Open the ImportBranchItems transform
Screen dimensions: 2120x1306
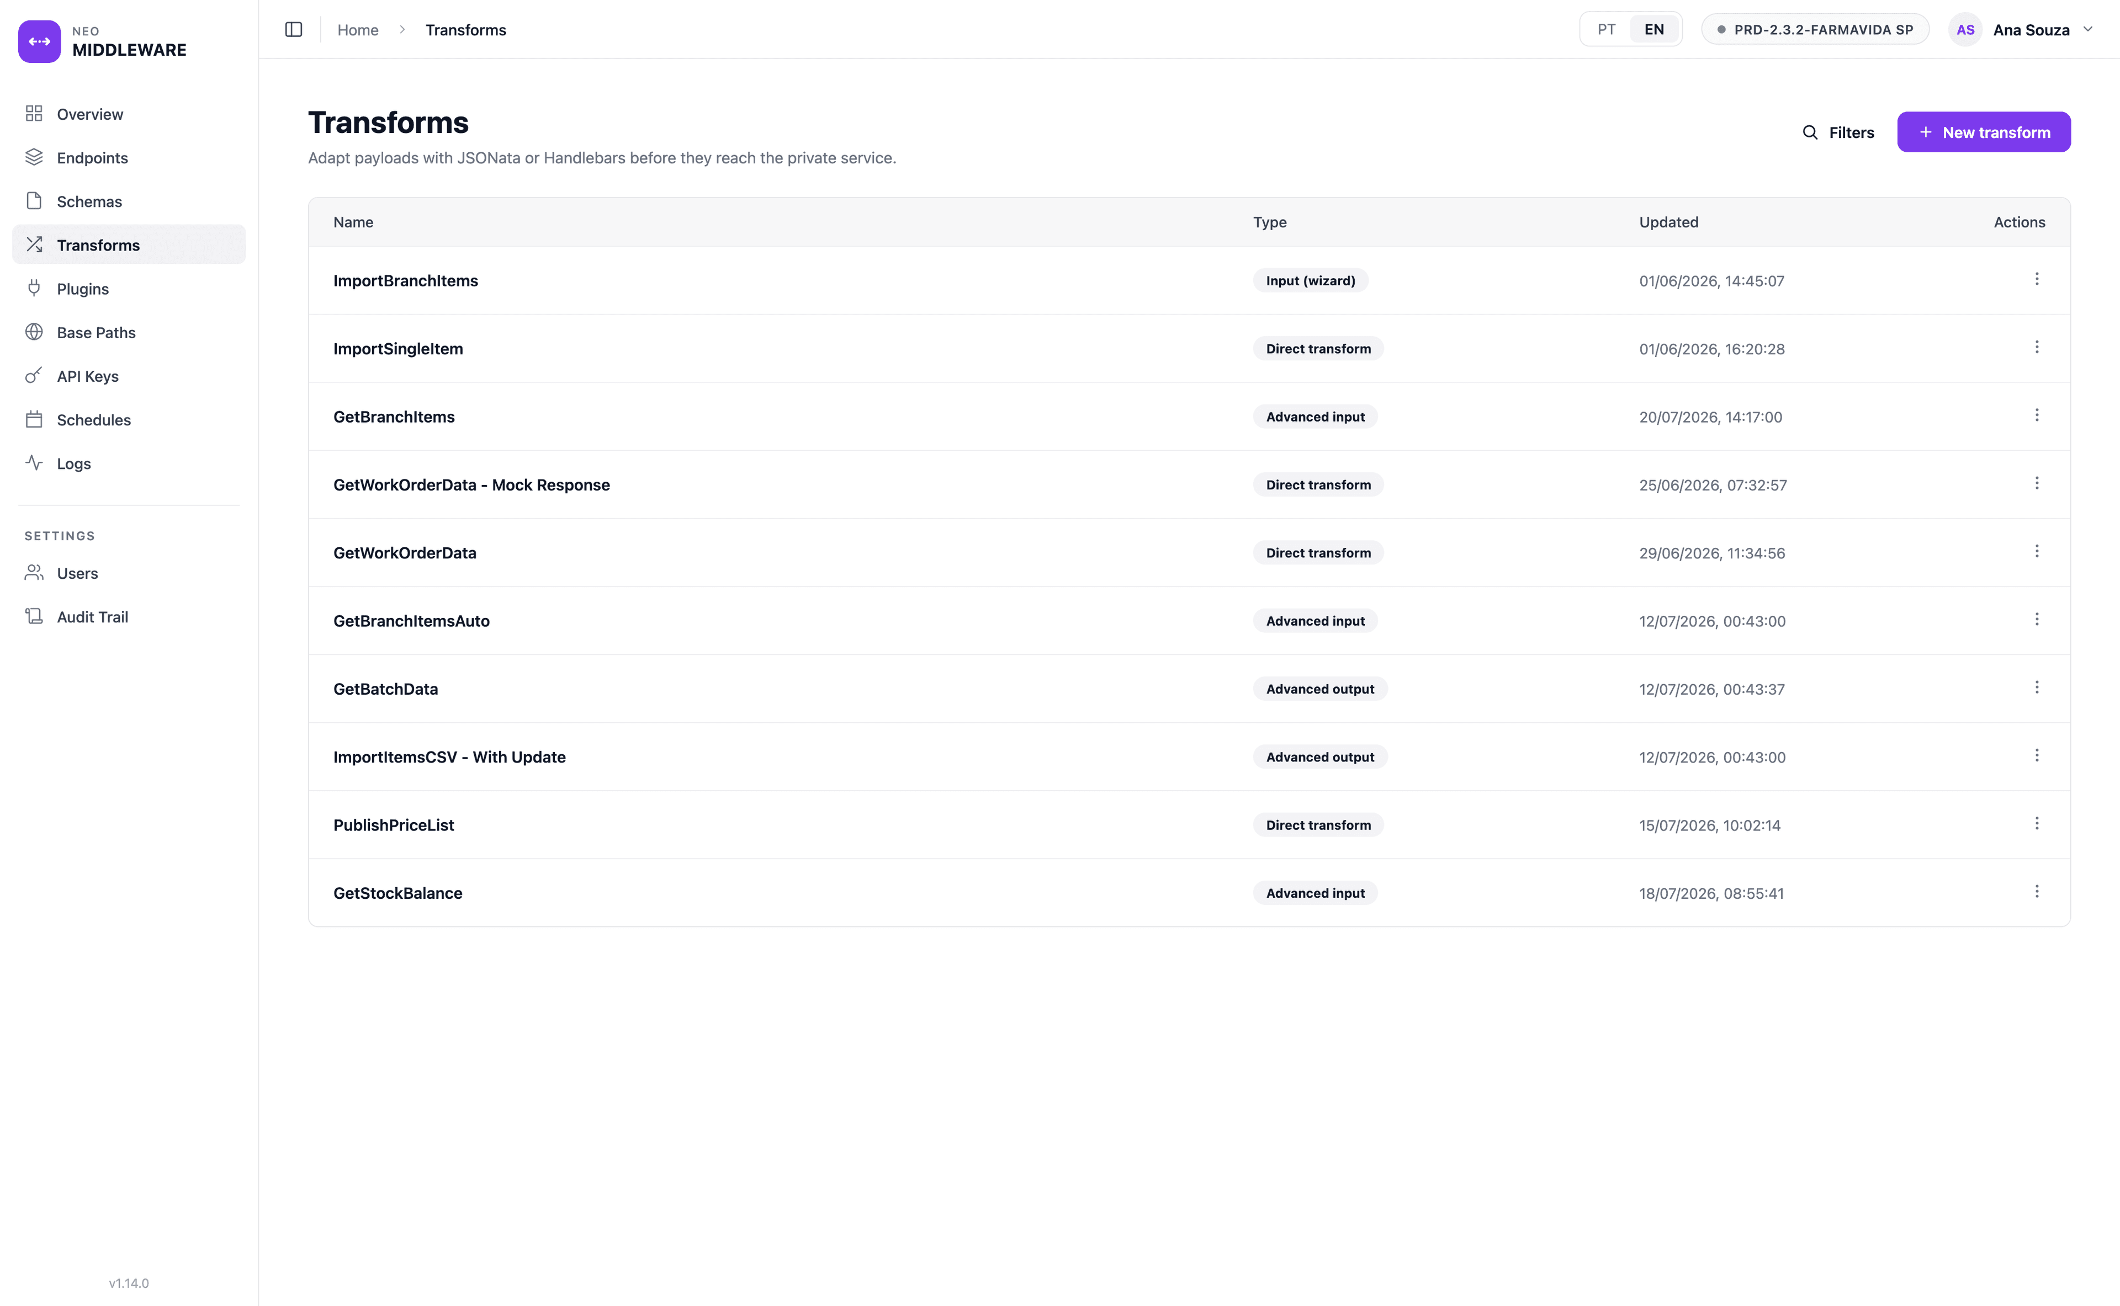click(x=405, y=281)
